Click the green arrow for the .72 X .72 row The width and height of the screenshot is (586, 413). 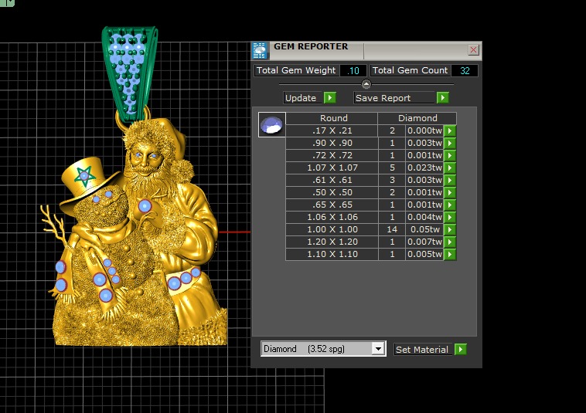[x=450, y=155]
